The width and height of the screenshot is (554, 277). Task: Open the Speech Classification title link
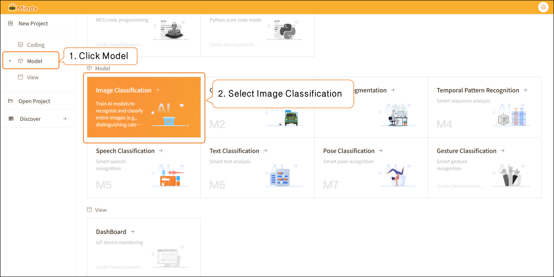pos(125,151)
